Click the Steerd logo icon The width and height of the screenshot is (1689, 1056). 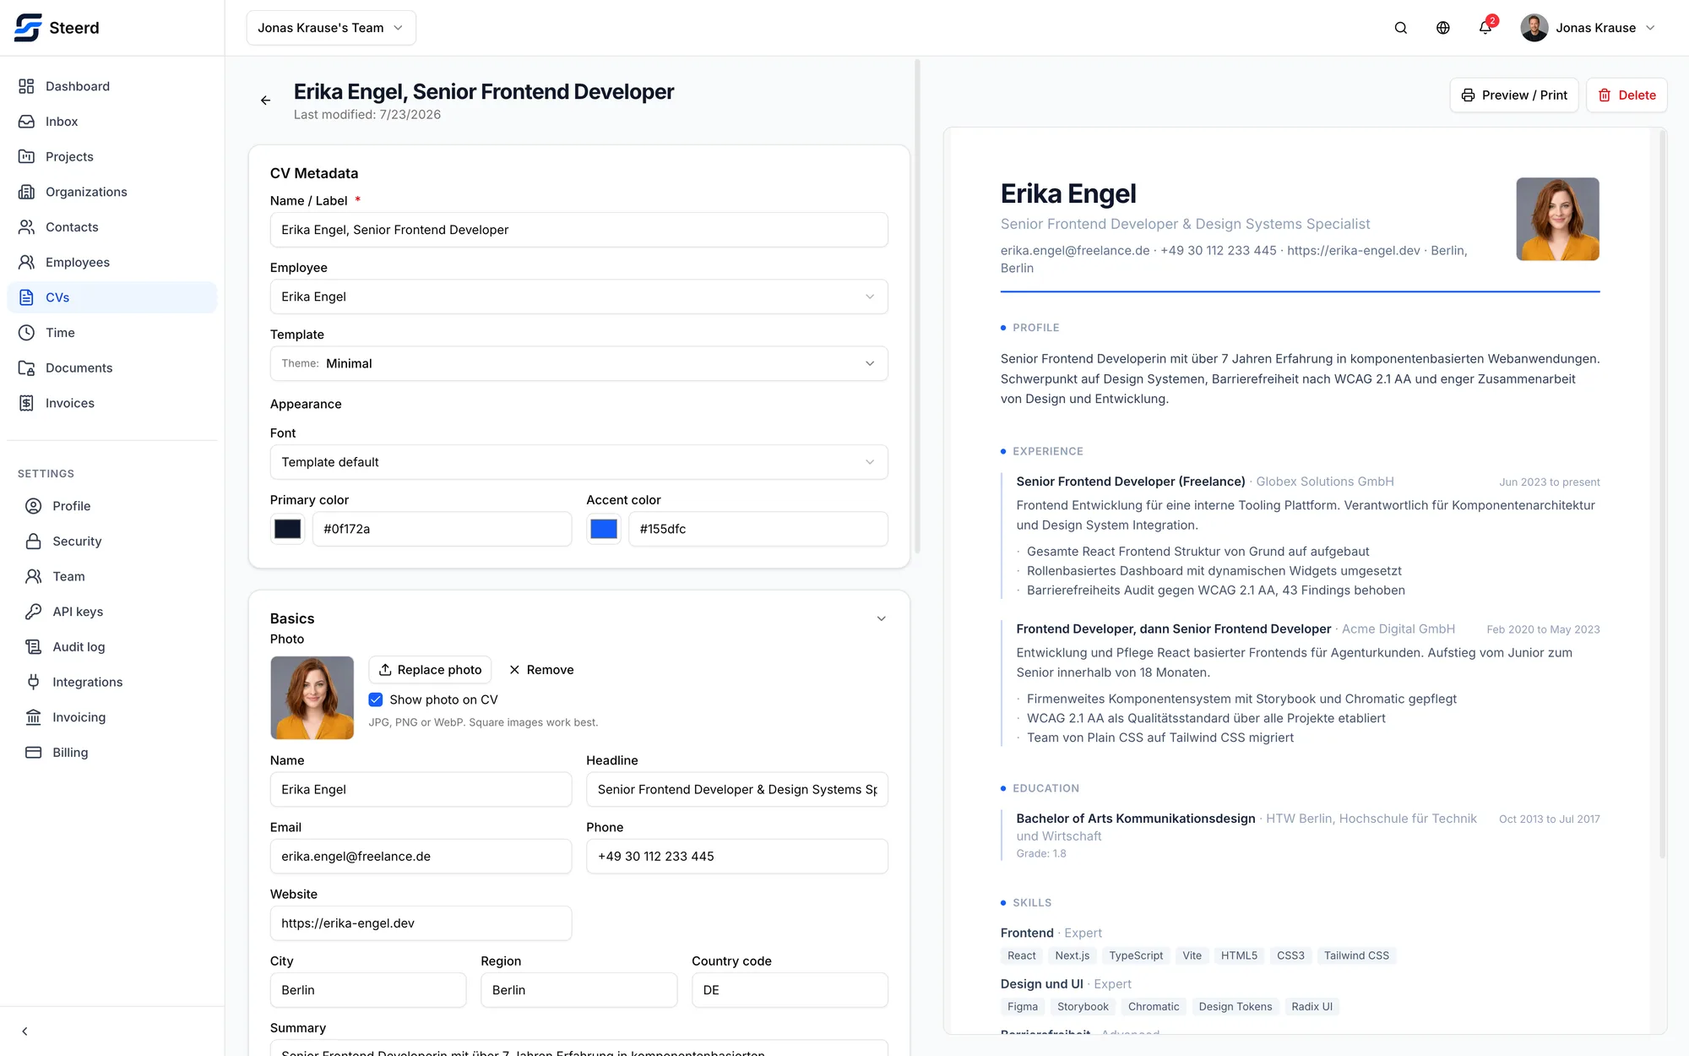pos(28,28)
